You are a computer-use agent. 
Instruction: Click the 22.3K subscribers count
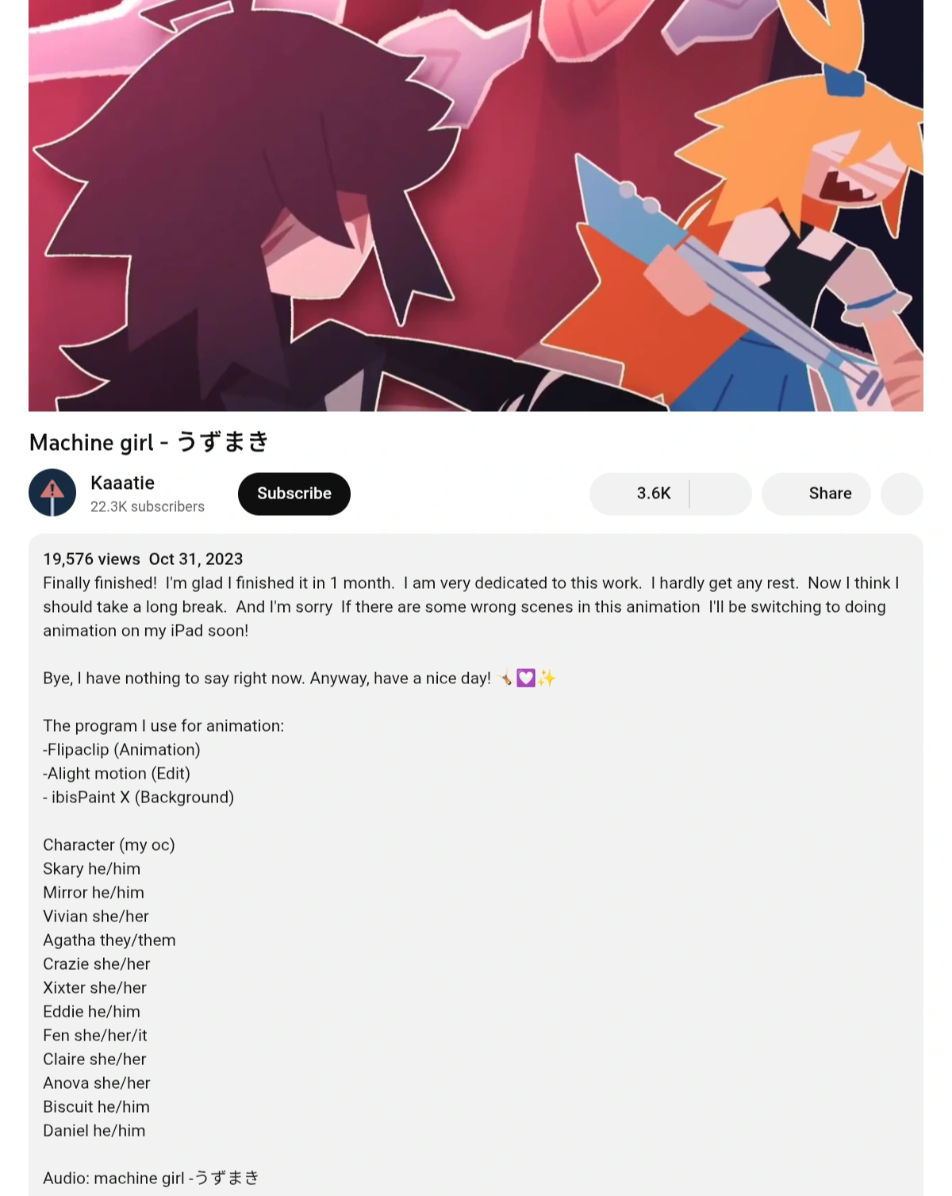click(x=148, y=506)
